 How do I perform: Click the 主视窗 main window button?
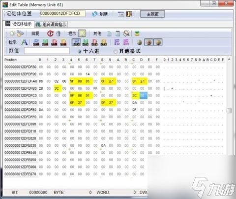152,14
